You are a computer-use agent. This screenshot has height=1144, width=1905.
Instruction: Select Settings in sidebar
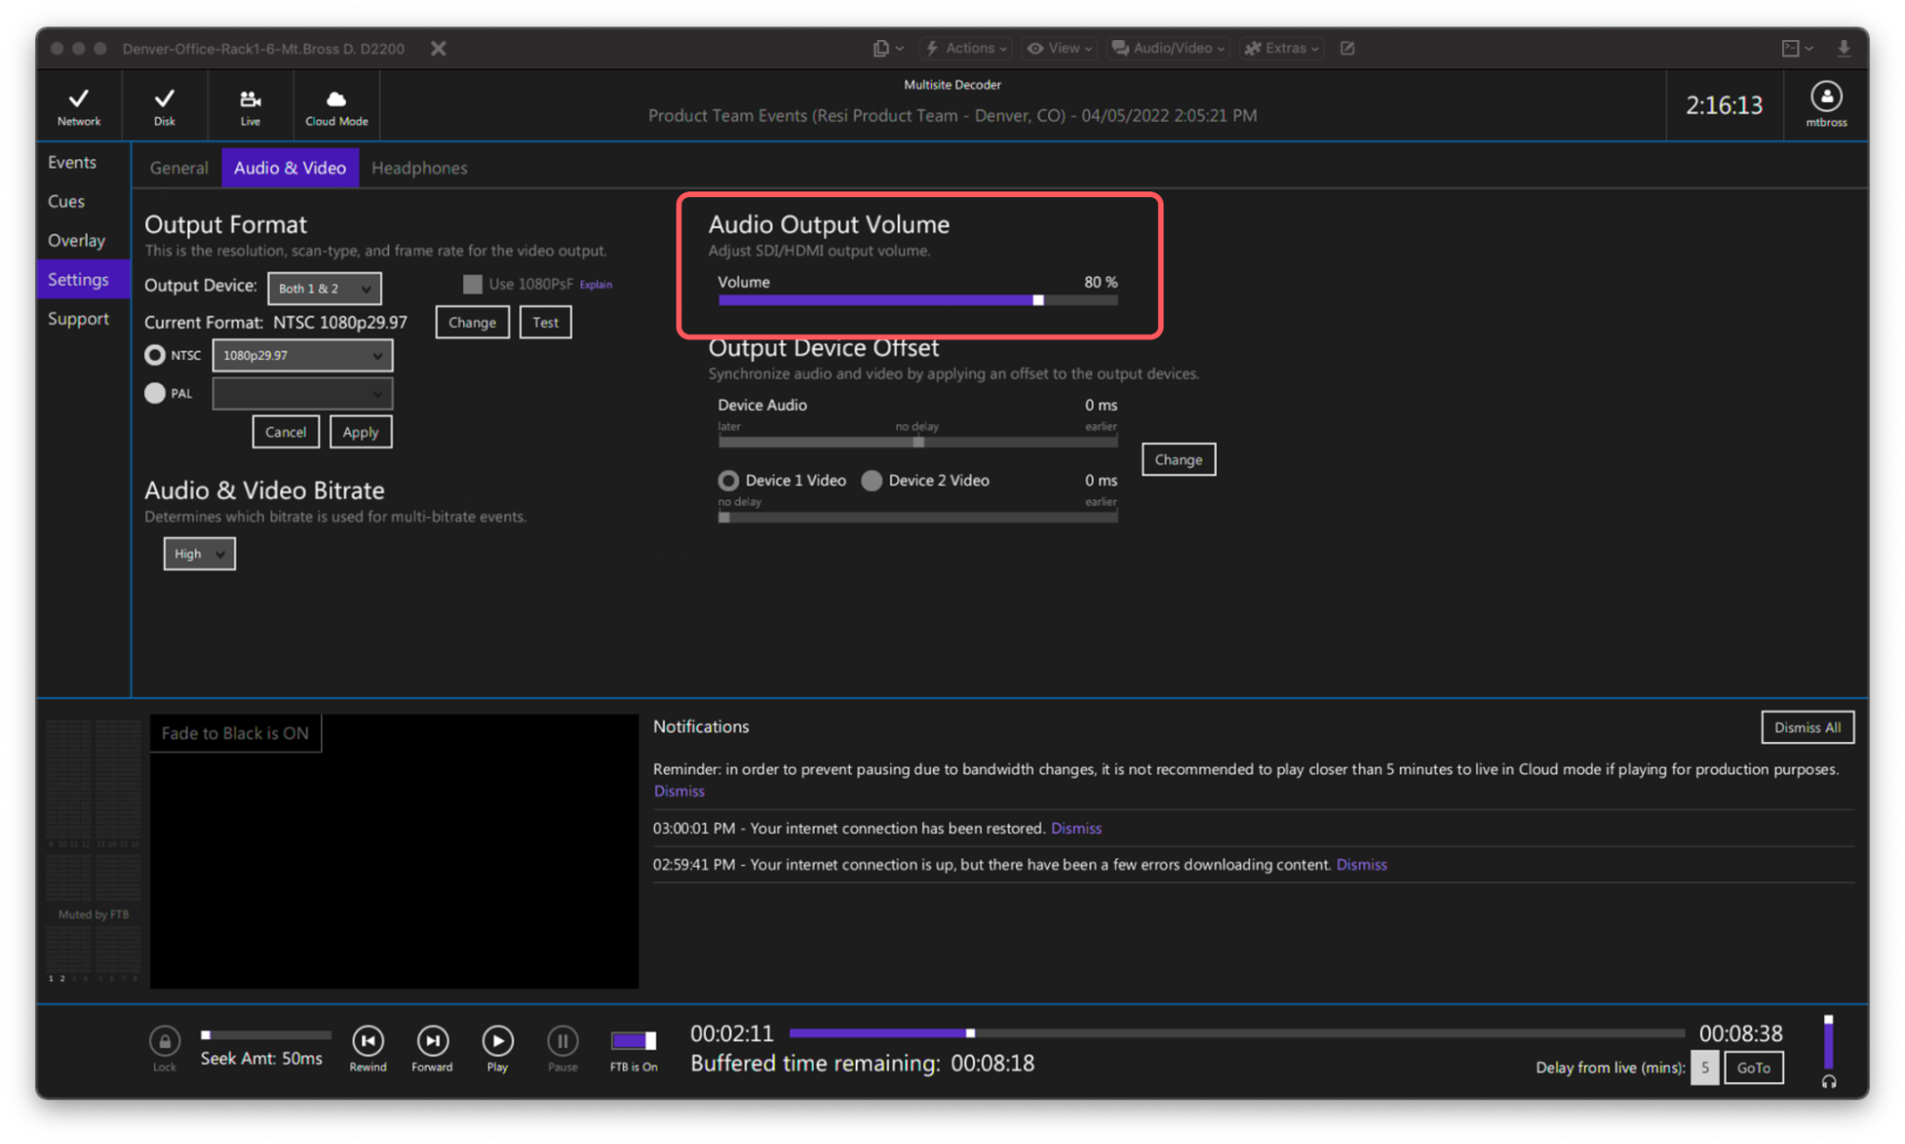pyautogui.click(x=83, y=279)
